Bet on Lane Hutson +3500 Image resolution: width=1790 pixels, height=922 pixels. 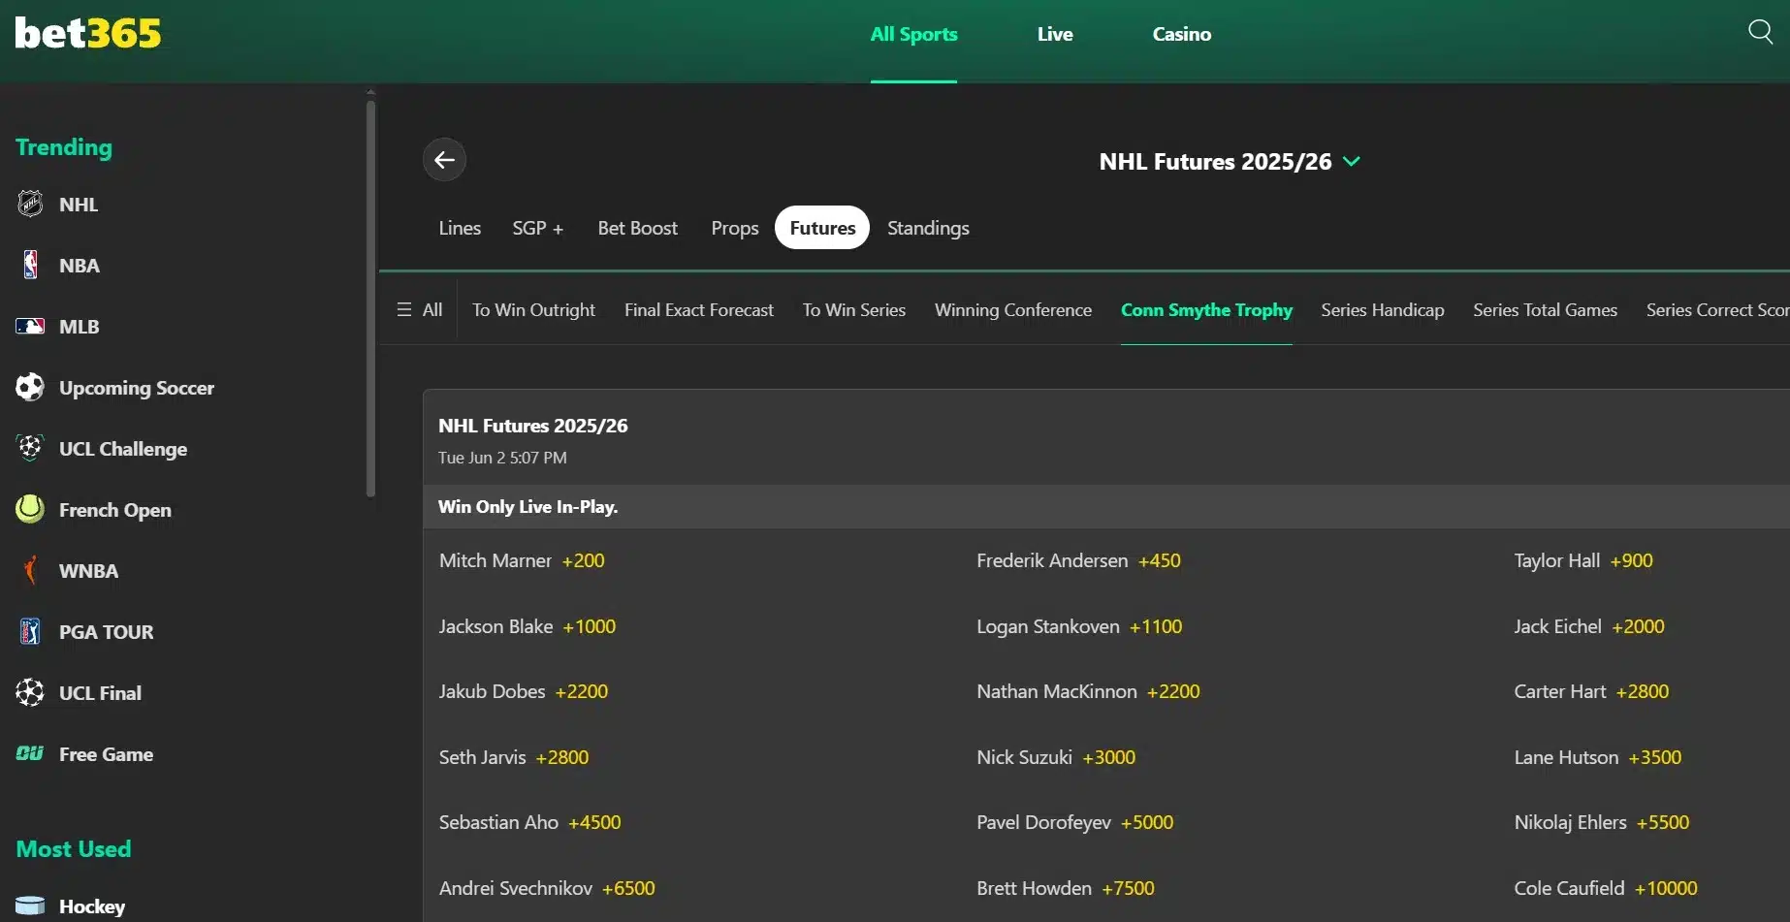point(1598,757)
